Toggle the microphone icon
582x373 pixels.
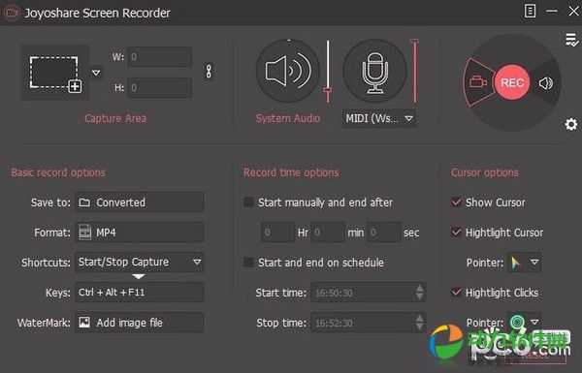click(x=374, y=71)
